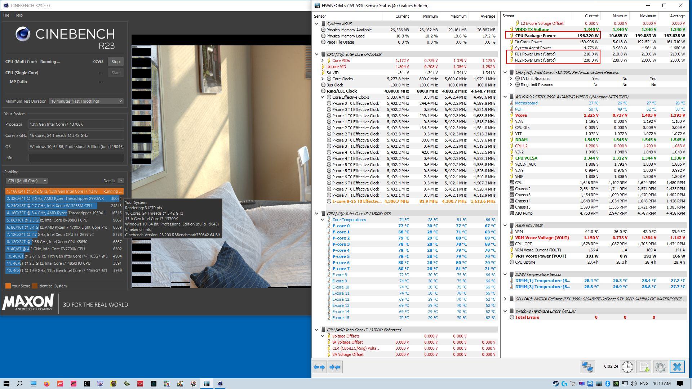Click the clock reset timer icon
The width and height of the screenshot is (692, 389).
(x=627, y=367)
